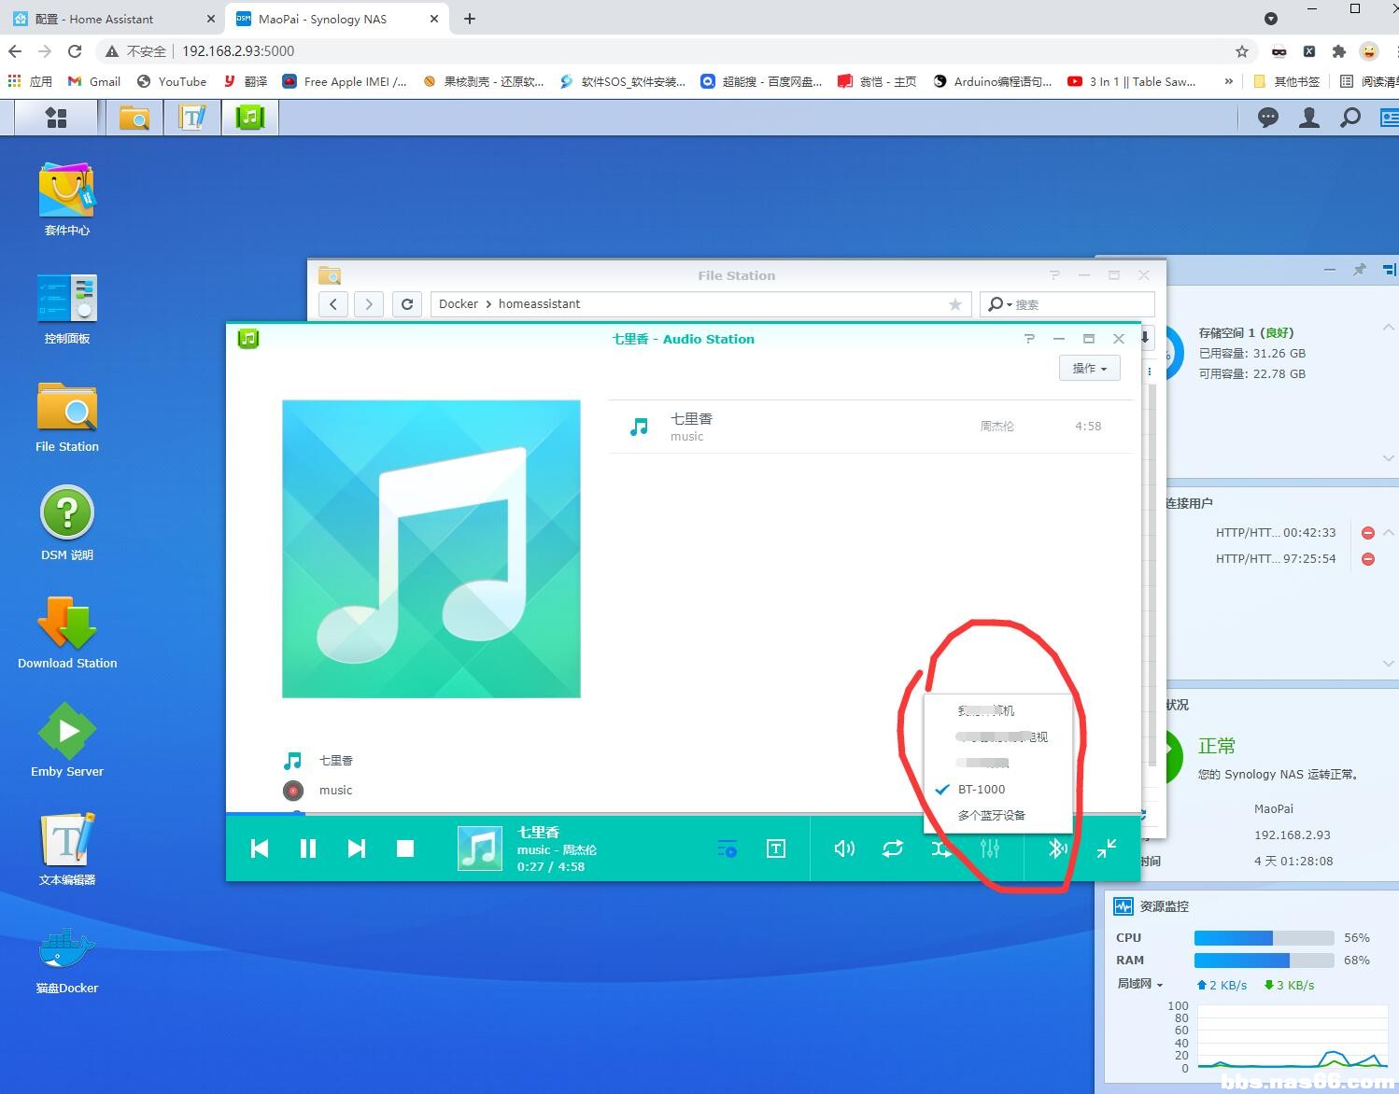
Task: Select output device ending in 视
Action: [x=997, y=736]
